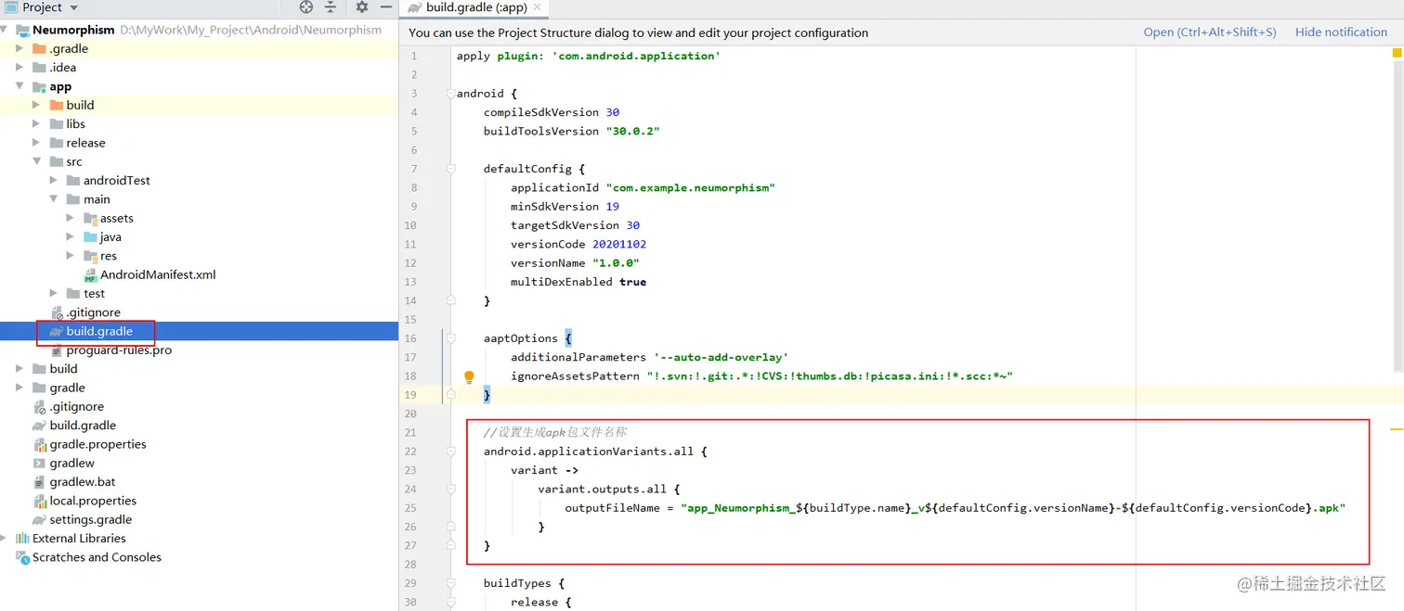1404x611 pixels.
Task: Expand External Libraries node
Action: coord(4,539)
